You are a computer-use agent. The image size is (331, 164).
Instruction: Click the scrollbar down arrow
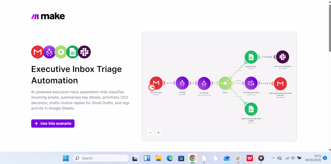[x=330, y=150]
